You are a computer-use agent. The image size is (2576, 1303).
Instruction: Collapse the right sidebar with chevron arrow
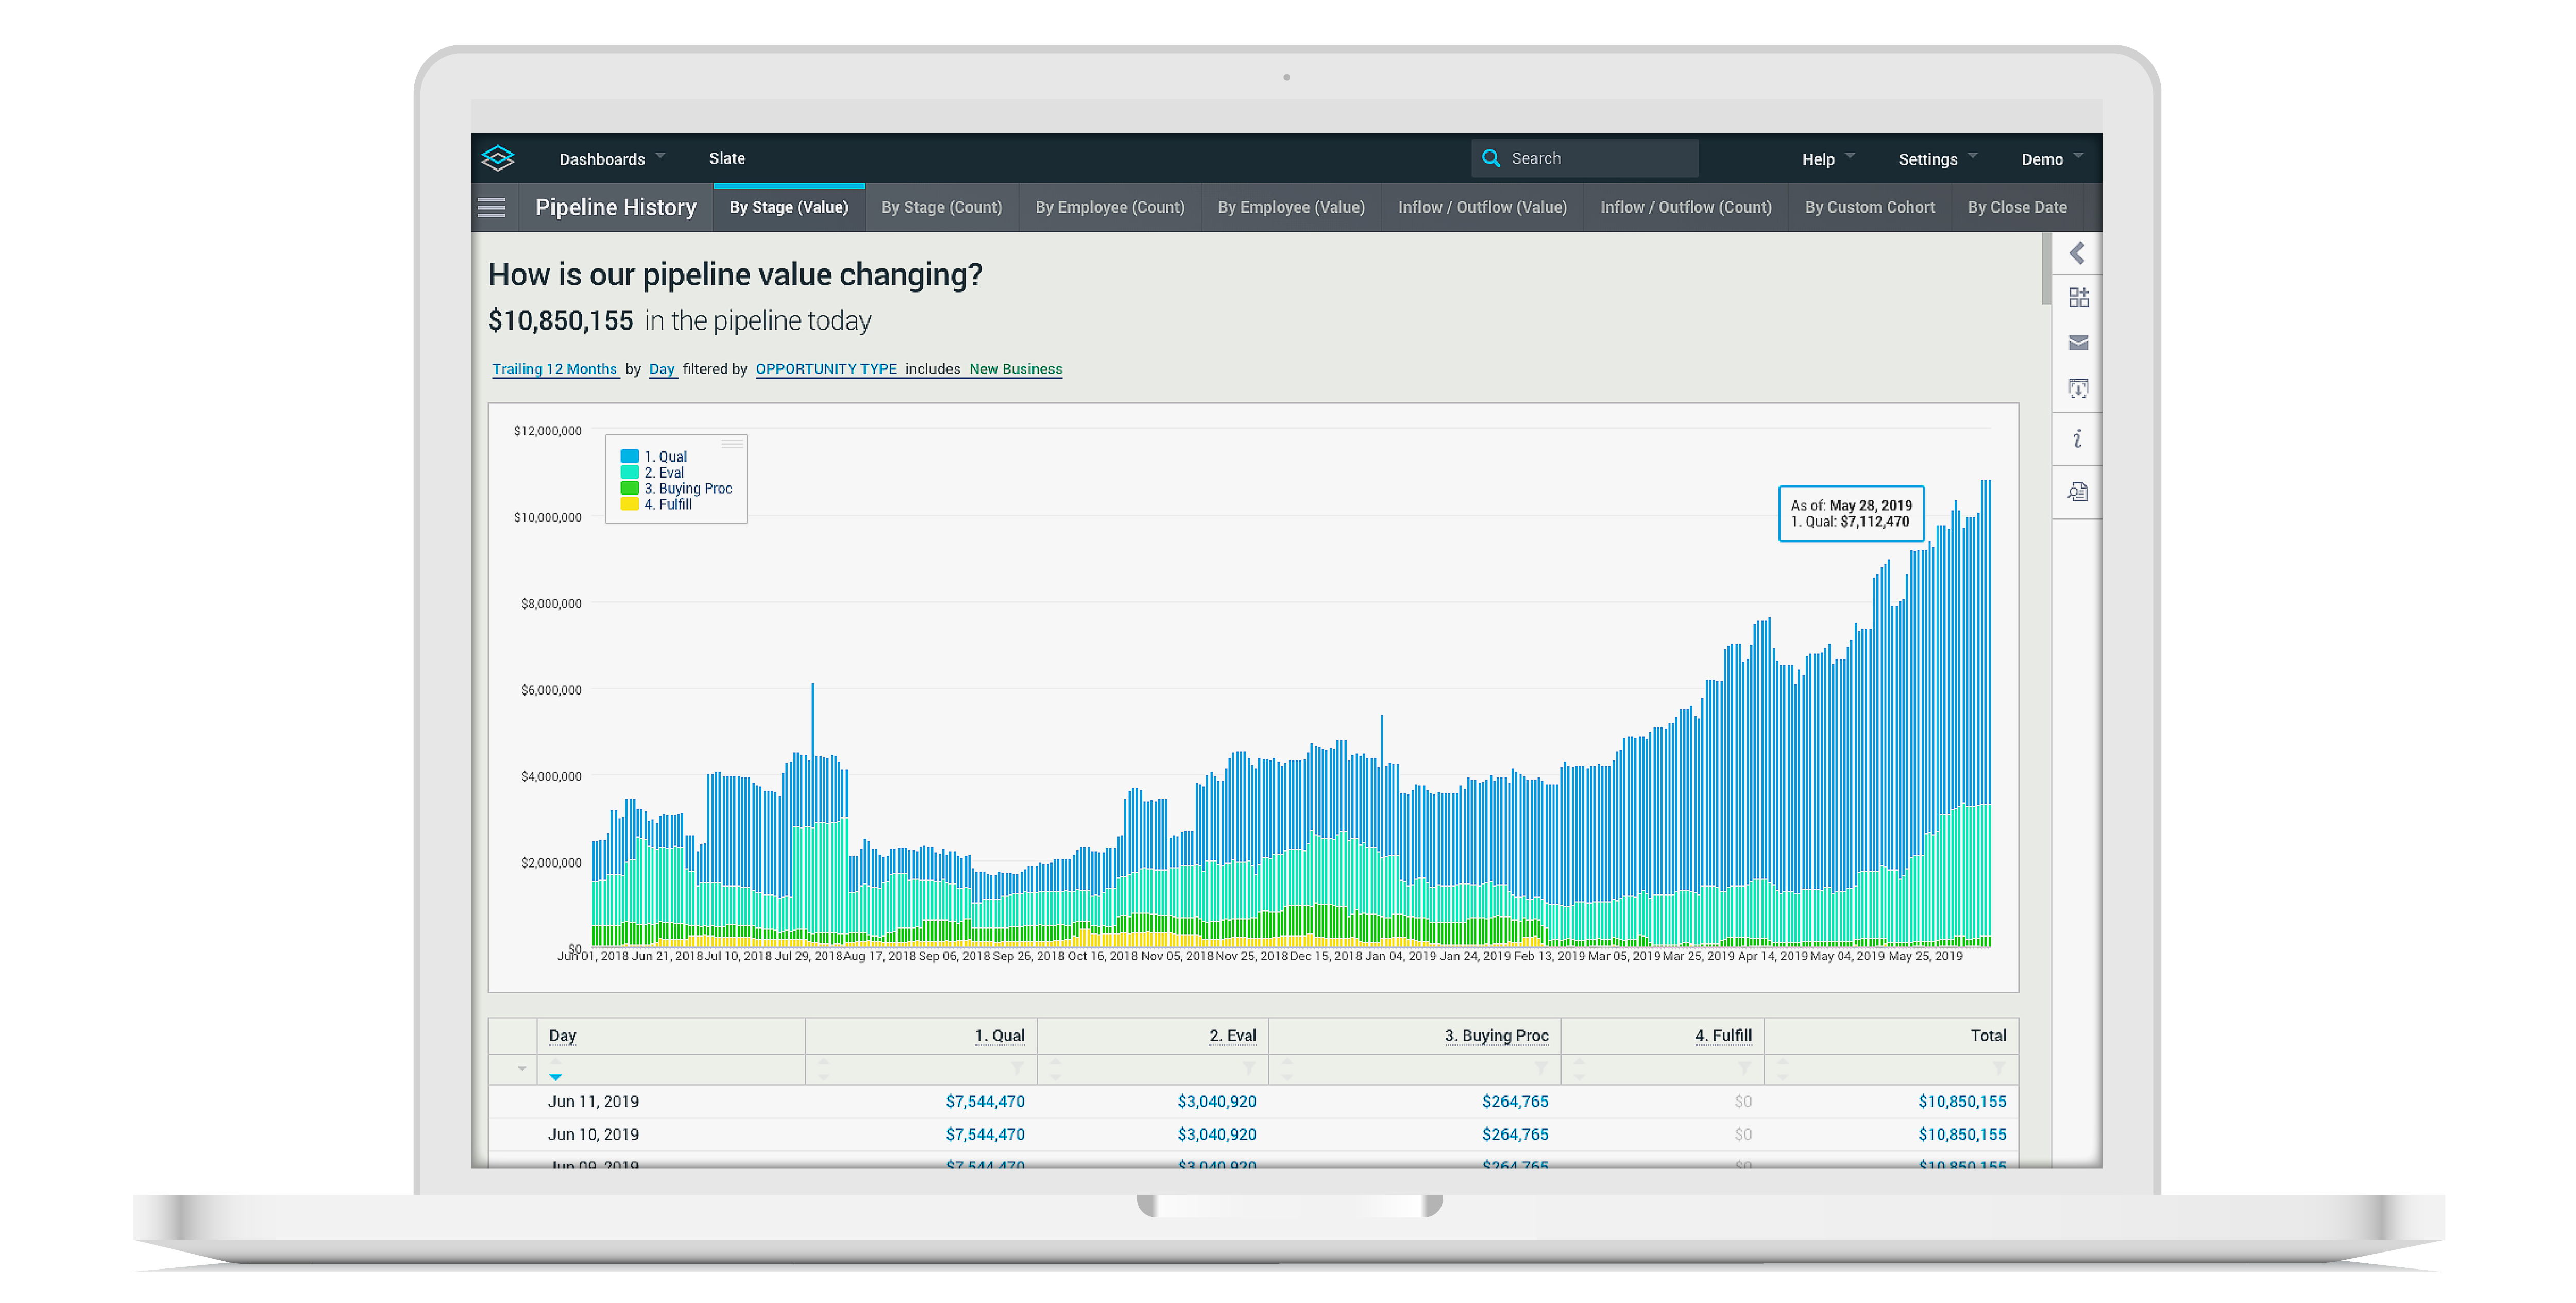pyautogui.click(x=2077, y=254)
